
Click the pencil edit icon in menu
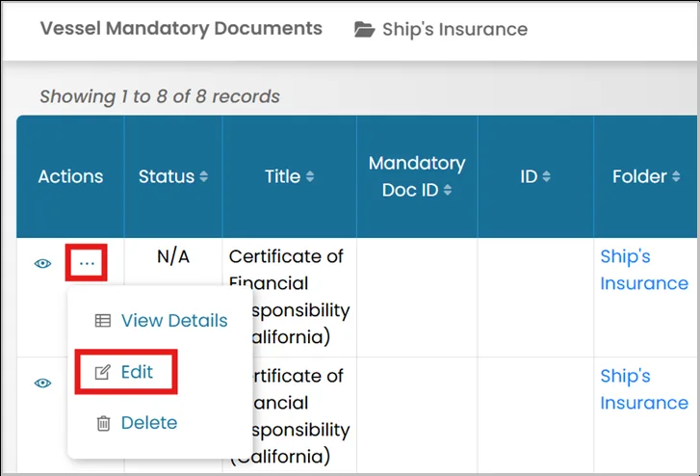coord(103,372)
